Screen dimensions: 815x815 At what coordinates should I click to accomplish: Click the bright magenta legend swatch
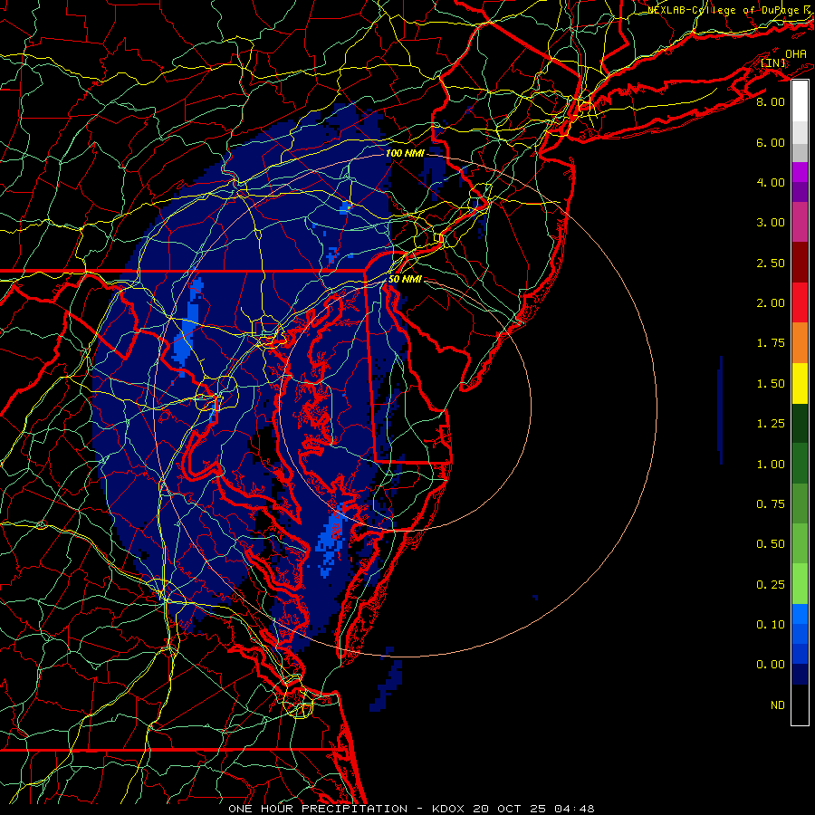pos(800,172)
